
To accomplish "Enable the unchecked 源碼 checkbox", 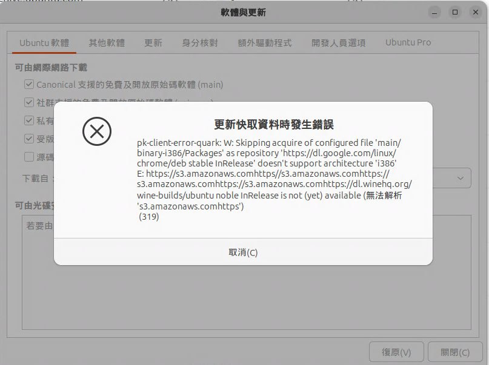I will pos(29,157).
